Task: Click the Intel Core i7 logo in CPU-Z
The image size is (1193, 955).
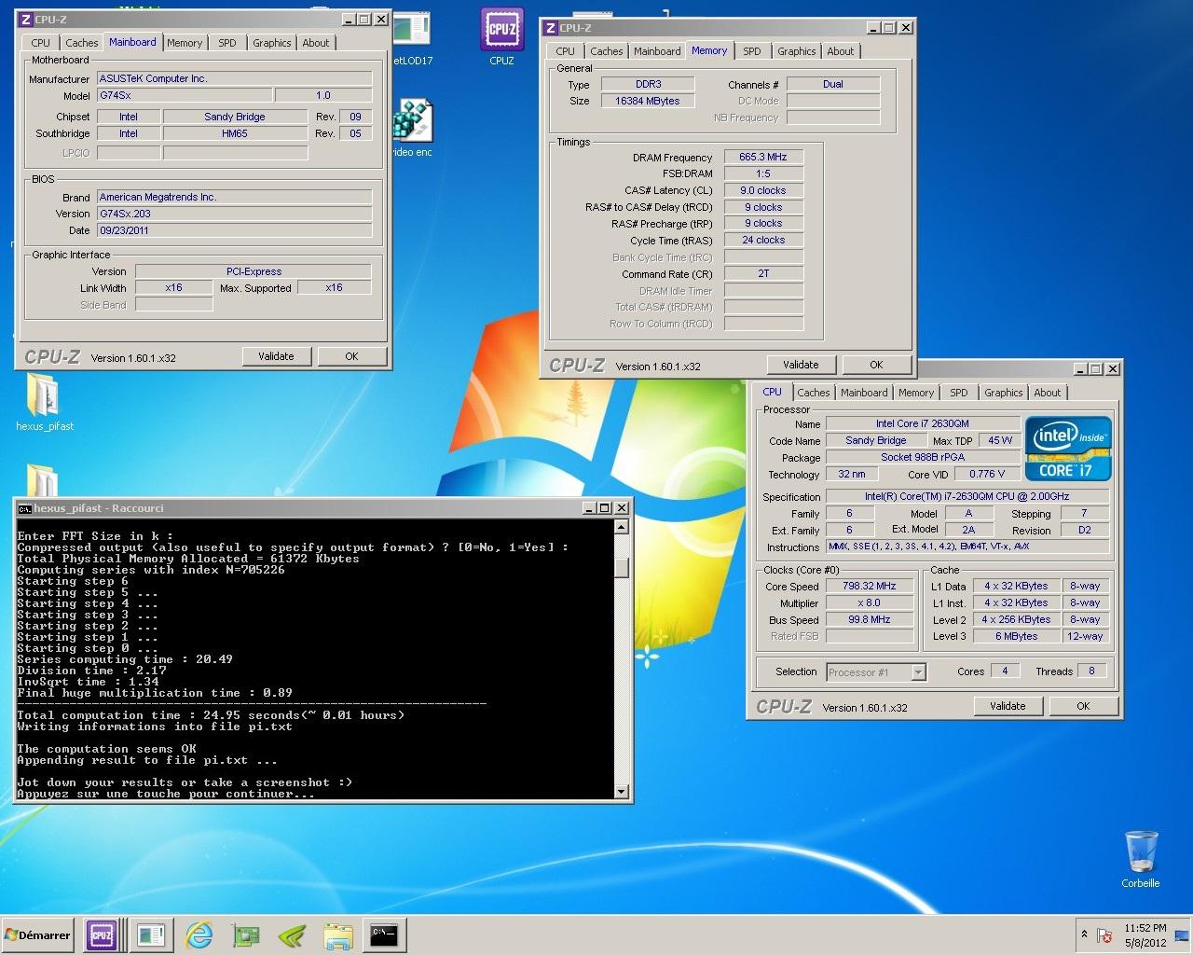Action: (x=1068, y=449)
